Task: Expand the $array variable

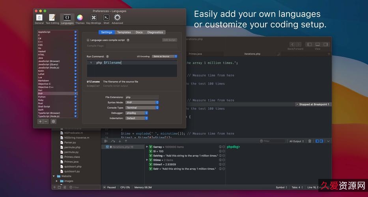Action: [147, 147]
